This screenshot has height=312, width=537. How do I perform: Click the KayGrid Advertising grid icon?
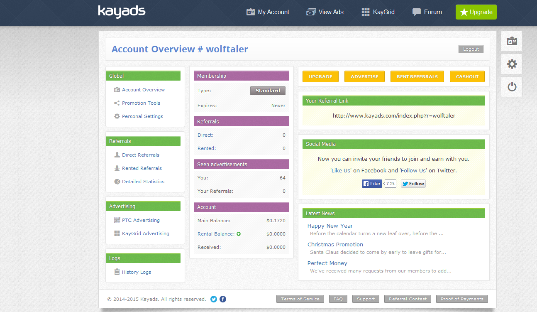pyautogui.click(x=117, y=233)
